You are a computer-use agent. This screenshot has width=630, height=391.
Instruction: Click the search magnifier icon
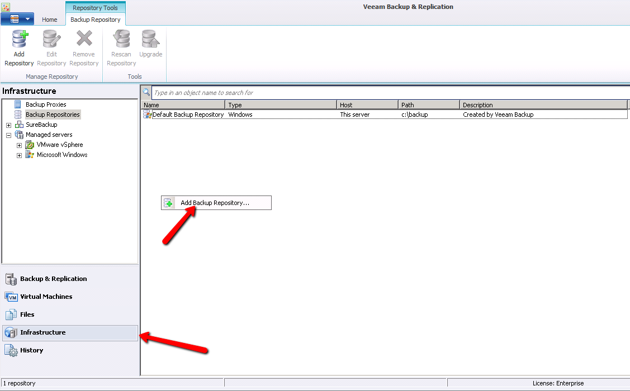click(146, 92)
